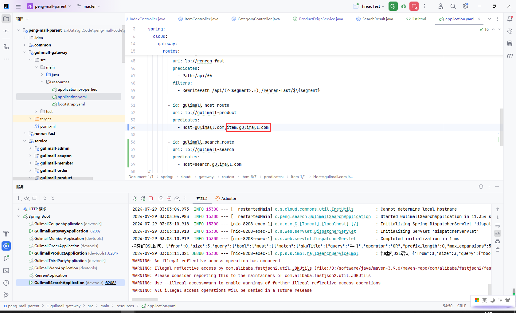
Task: Toggle soft-wrap in console
Action: click(x=498, y=225)
